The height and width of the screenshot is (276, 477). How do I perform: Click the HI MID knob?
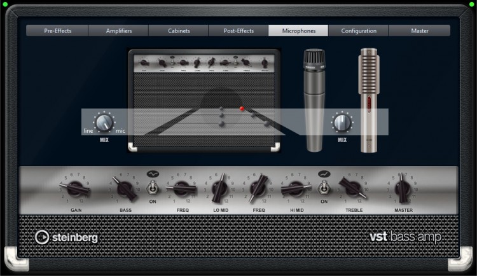tap(296, 189)
